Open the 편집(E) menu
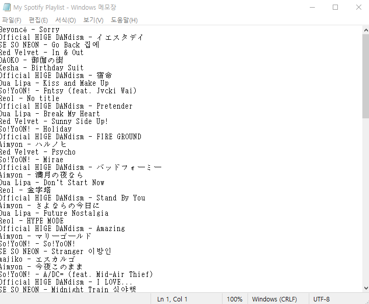Image resolution: width=369 pixels, height=304 pixels. 38,20
